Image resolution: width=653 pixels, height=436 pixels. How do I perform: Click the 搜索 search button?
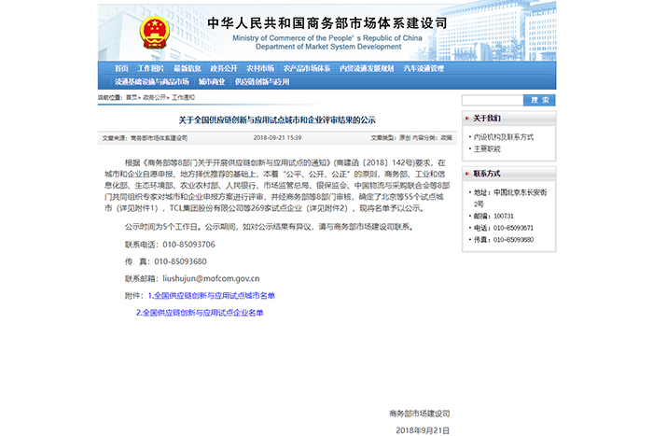539,100
